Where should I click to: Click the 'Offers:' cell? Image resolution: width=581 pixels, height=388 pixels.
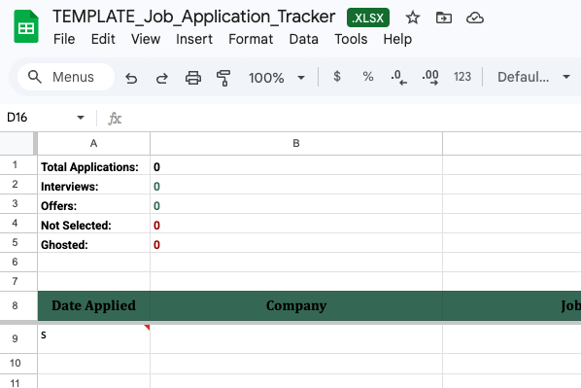pyautogui.click(x=93, y=204)
